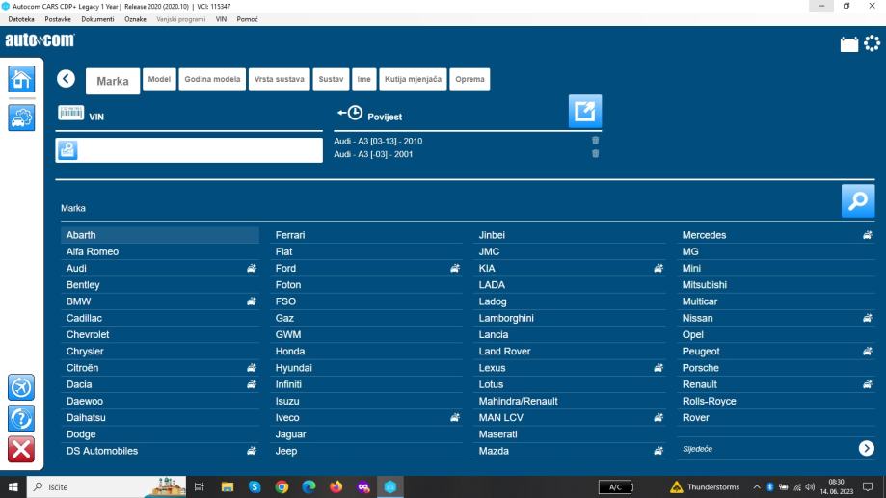Select Hyundai brand
The image size is (886, 498).
tap(366, 368)
